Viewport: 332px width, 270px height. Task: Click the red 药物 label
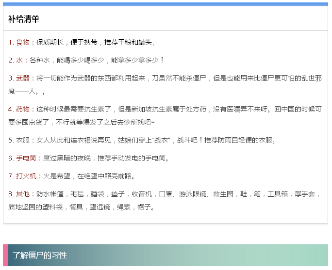click(x=23, y=109)
